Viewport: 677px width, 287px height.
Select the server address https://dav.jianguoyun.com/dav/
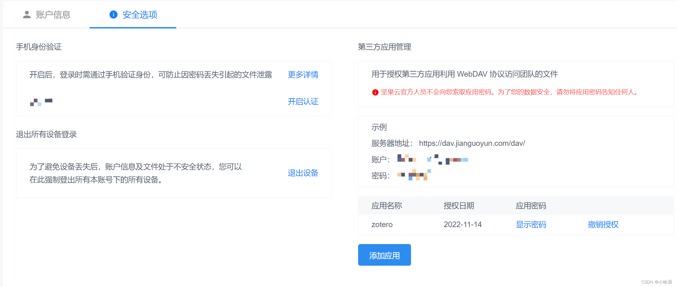pyautogui.click(x=472, y=143)
